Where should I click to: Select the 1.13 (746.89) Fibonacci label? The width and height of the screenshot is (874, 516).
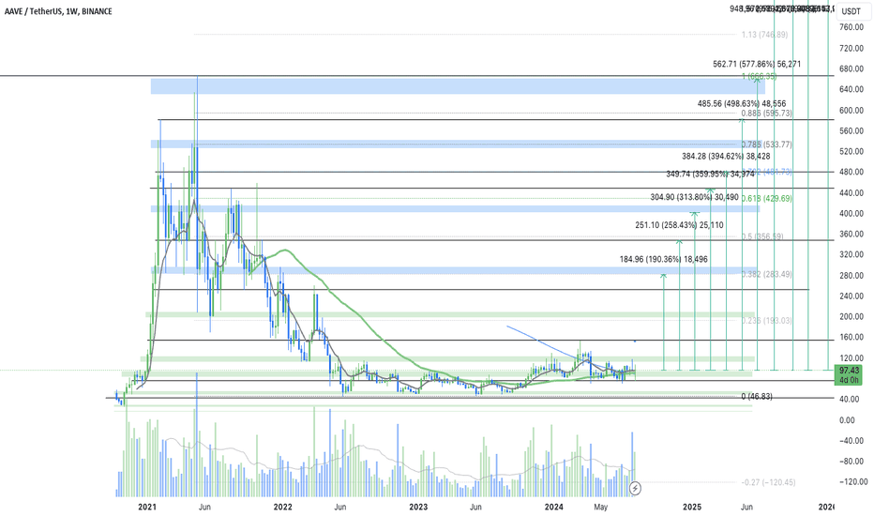click(765, 35)
